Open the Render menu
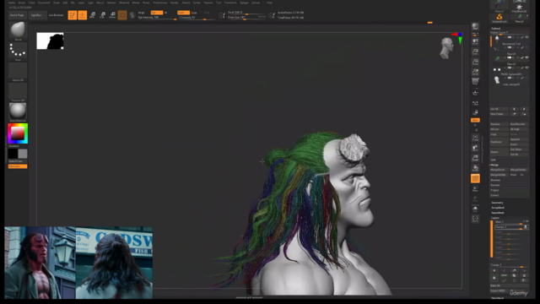The width and height of the screenshot is (540, 304). click(175, 3)
